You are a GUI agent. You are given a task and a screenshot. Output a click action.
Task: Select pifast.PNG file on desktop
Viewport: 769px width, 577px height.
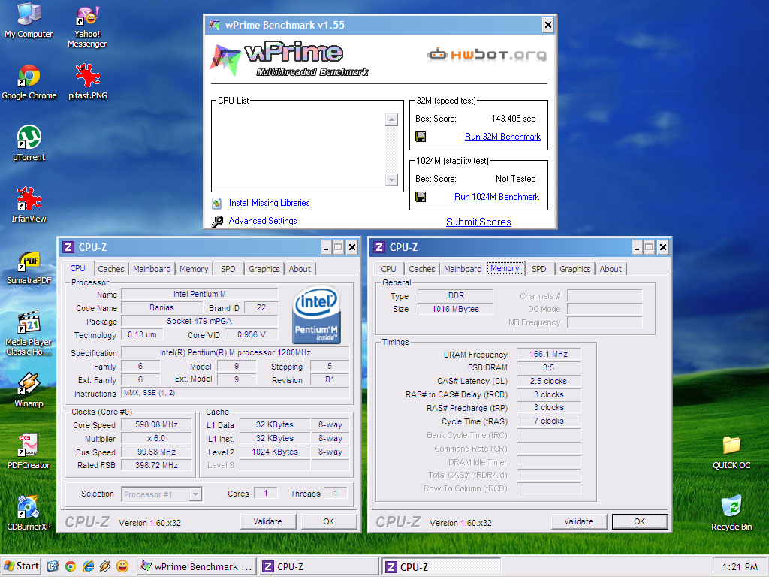(x=88, y=82)
